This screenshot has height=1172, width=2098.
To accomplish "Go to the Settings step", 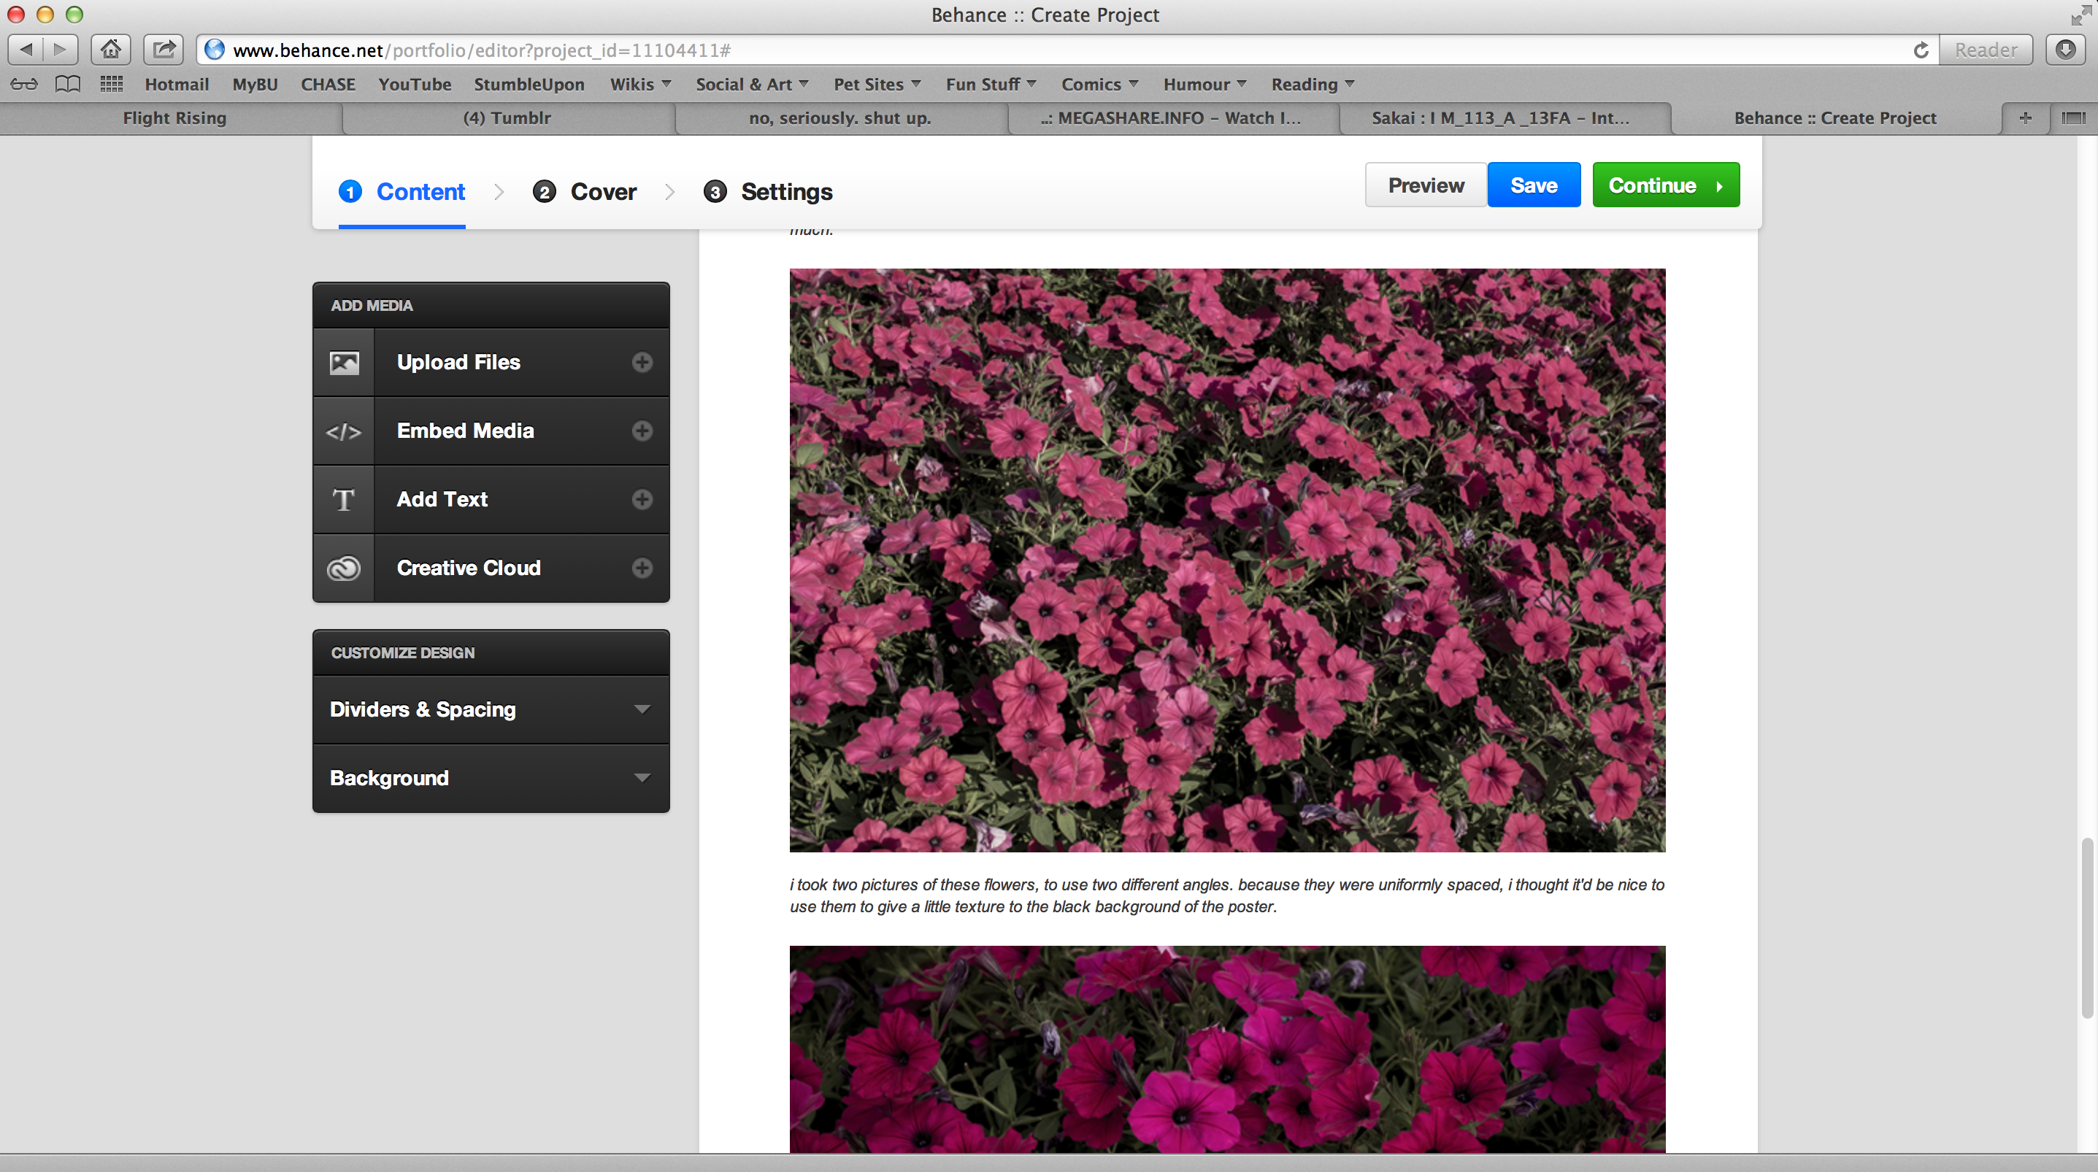I will click(767, 192).
